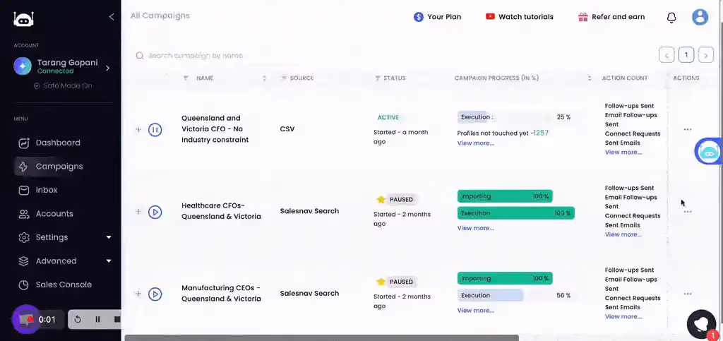
Task: Click Healthcare CFOs Execution progress bar
Action: click(x=516, y=213)
